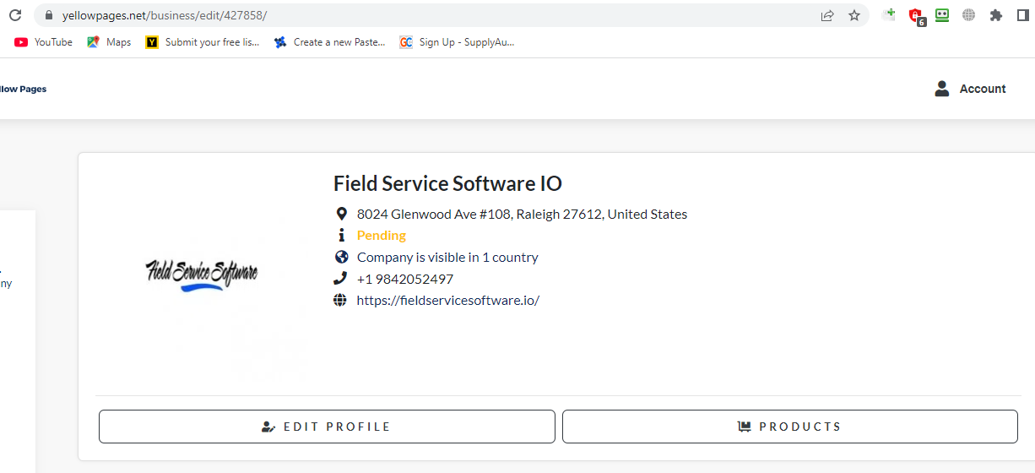Screen dimensions: 1035x473
Task: Toggle the browser side panel
Action: coord(1023,15)
